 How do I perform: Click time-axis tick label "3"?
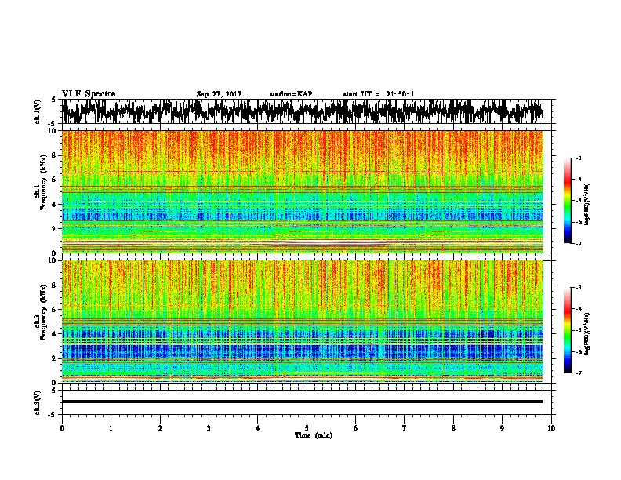click(209, 428)
